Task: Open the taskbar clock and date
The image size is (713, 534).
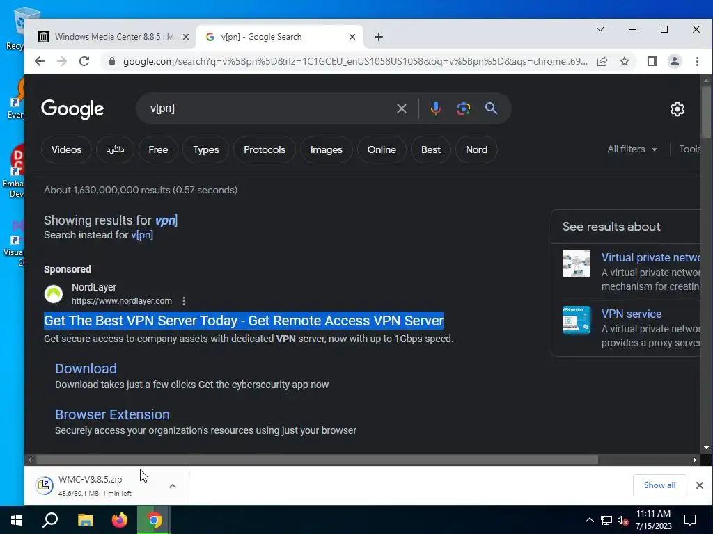Action: [x=653, y=520]
